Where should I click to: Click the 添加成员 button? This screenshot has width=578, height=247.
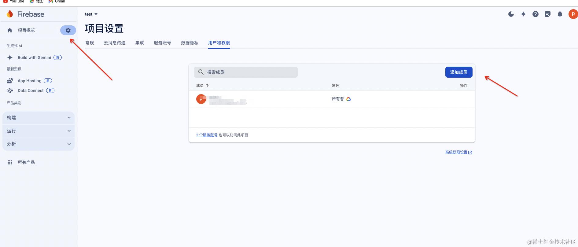tap(459, 72)
